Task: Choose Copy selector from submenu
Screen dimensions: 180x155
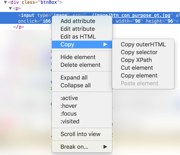Action: point(143,52)
